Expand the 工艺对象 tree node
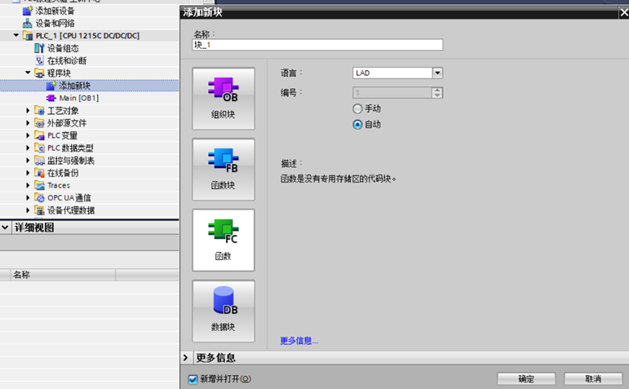 point(28,110)
